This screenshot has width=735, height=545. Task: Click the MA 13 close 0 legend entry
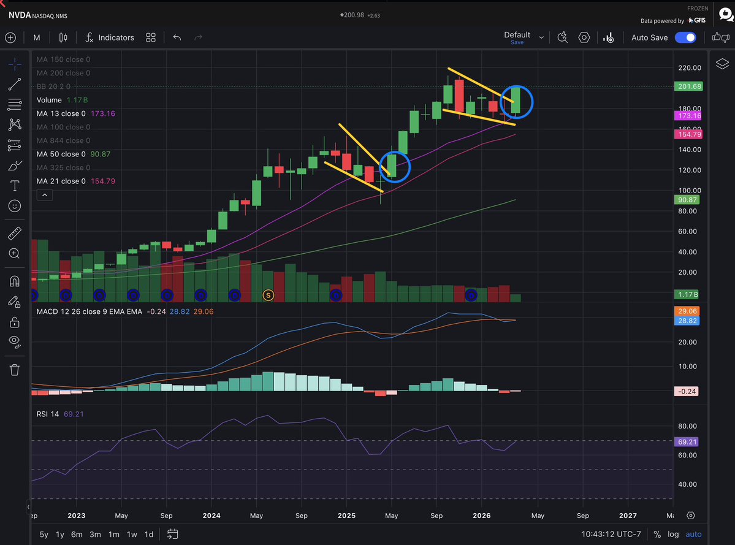click(75, 113)
